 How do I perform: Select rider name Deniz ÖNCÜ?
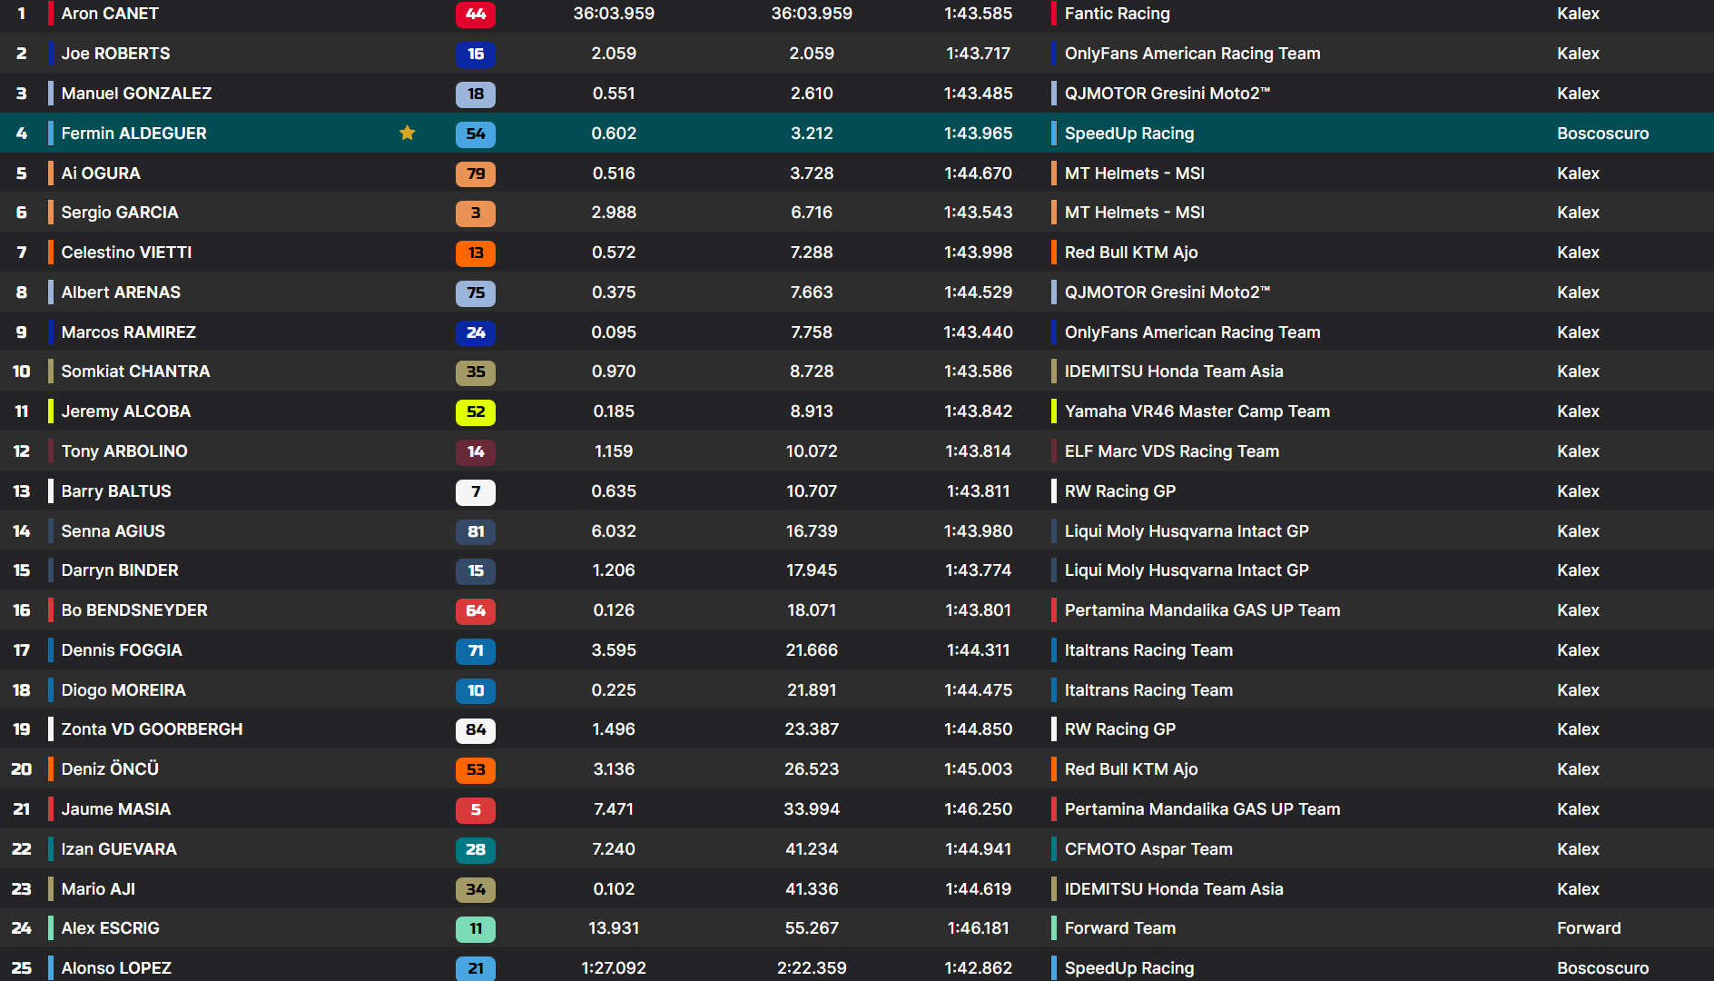coord(110,769)
